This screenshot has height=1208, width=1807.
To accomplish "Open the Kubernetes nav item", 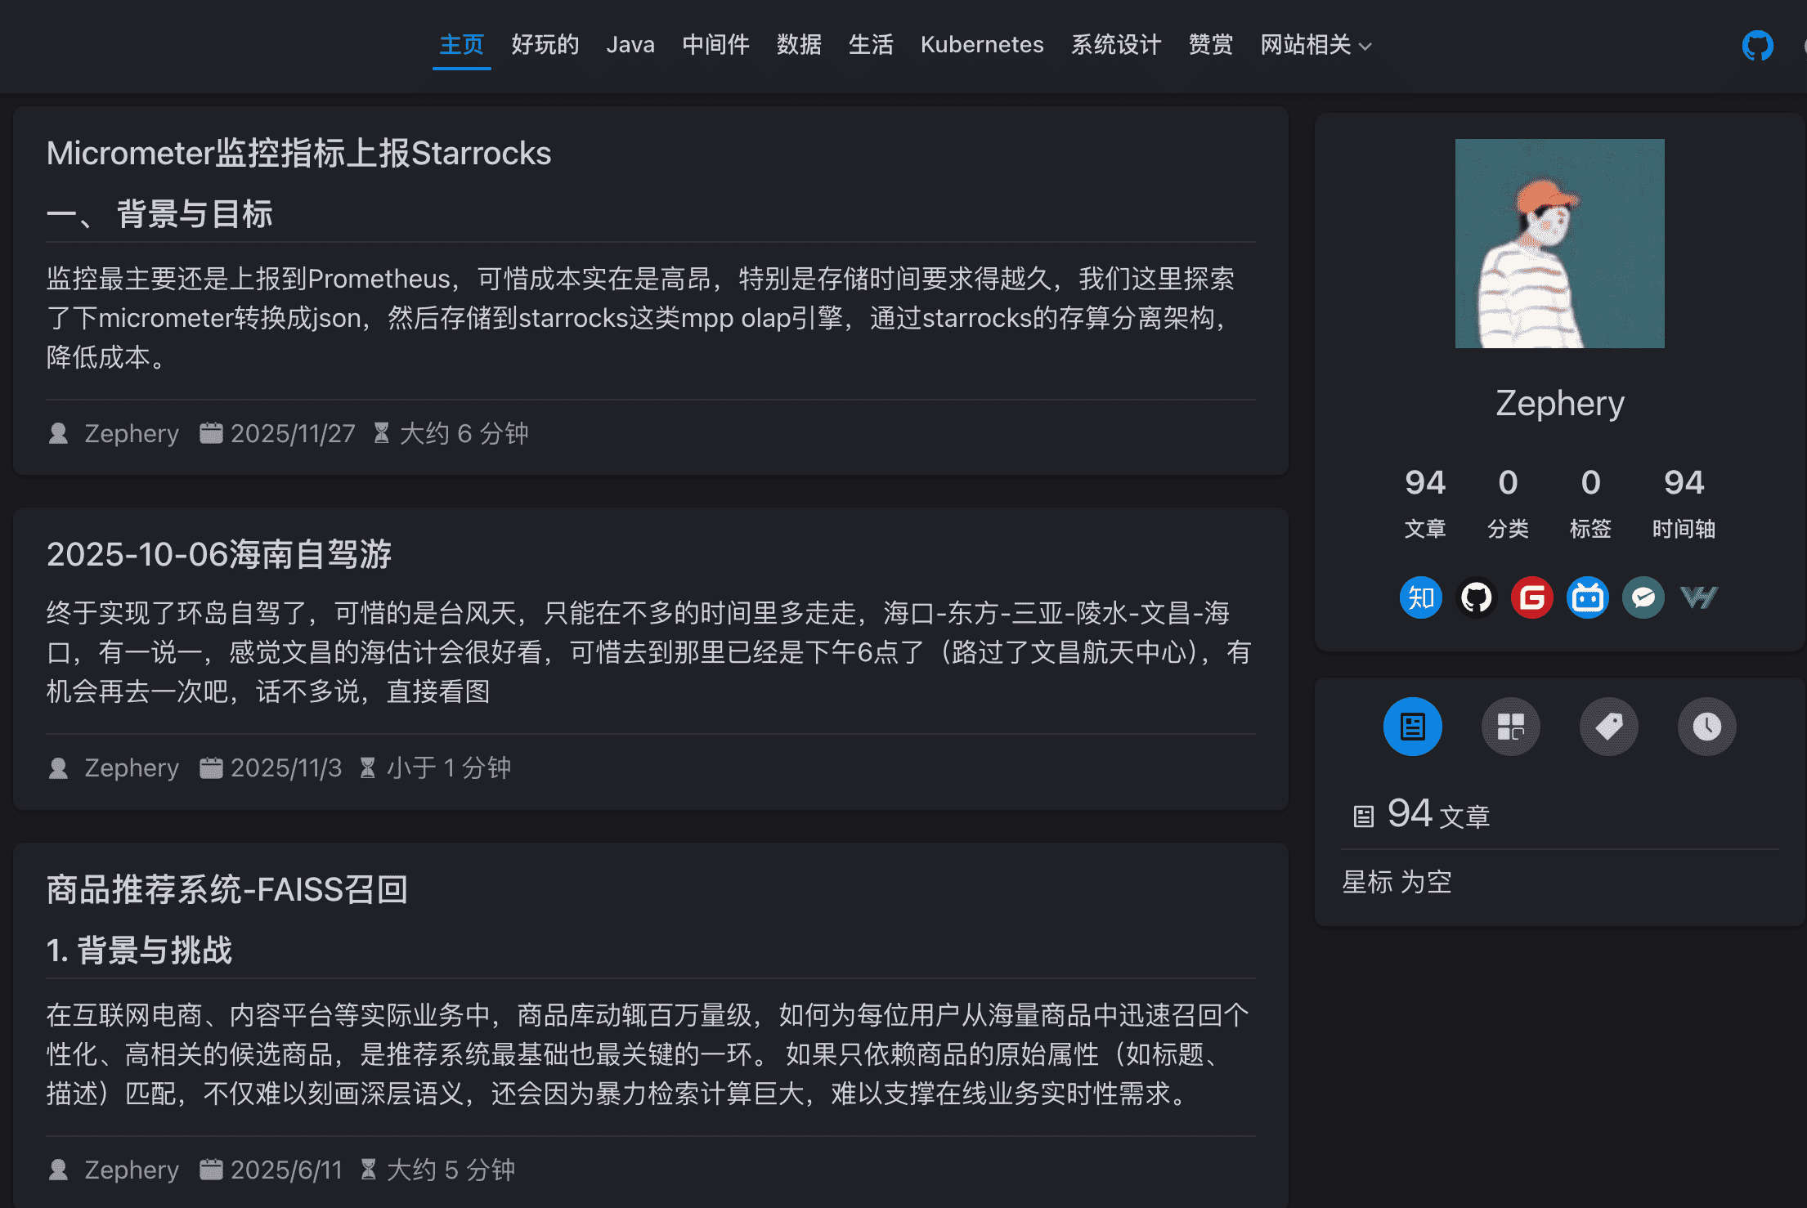I will 982,45.
